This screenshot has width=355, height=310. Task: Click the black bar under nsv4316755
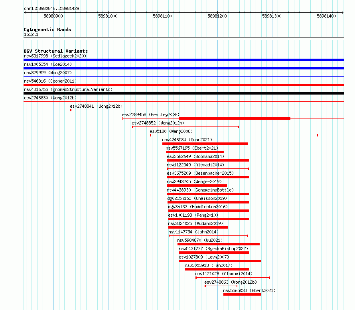tap(183, 93)
